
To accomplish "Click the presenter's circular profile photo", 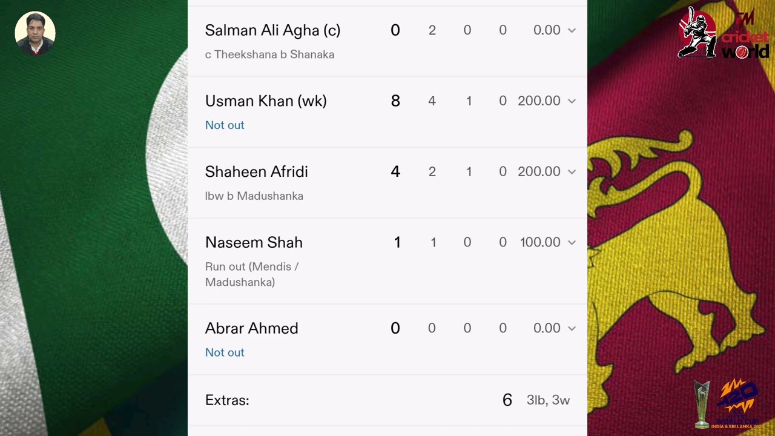I will (x=35, y=34).
